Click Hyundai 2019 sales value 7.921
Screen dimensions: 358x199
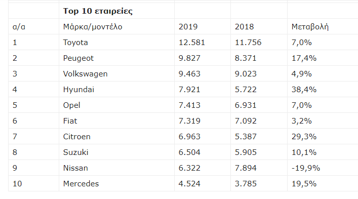pyautogui.click(x=189, y=90)
